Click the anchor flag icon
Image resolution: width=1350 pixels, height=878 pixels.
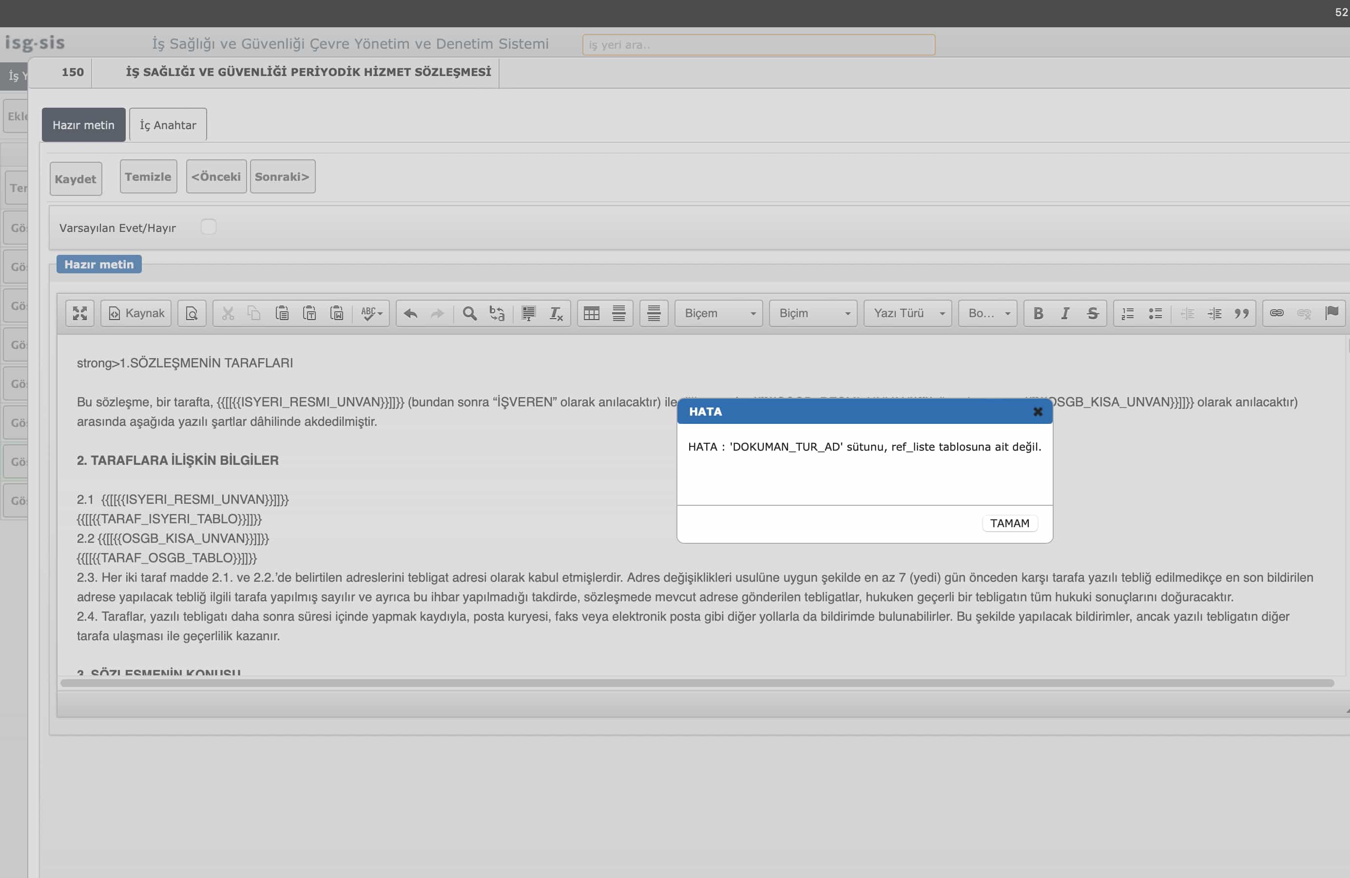click(x=1331, y=313)
